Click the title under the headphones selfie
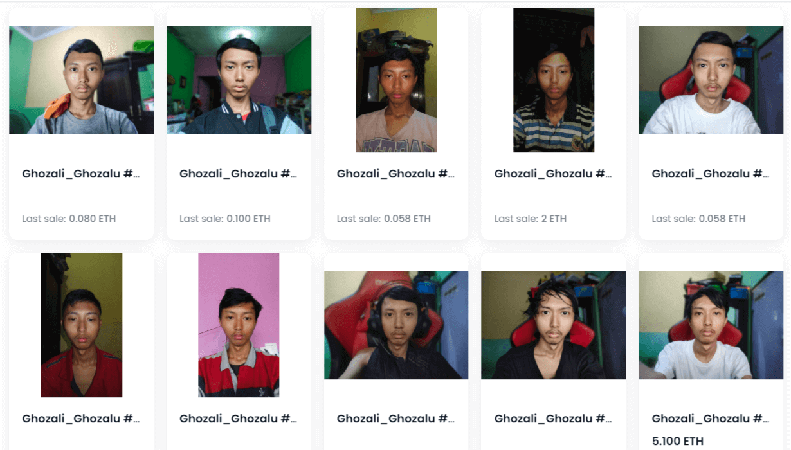This screenshot has width=791, height=450. coord(396,419)
